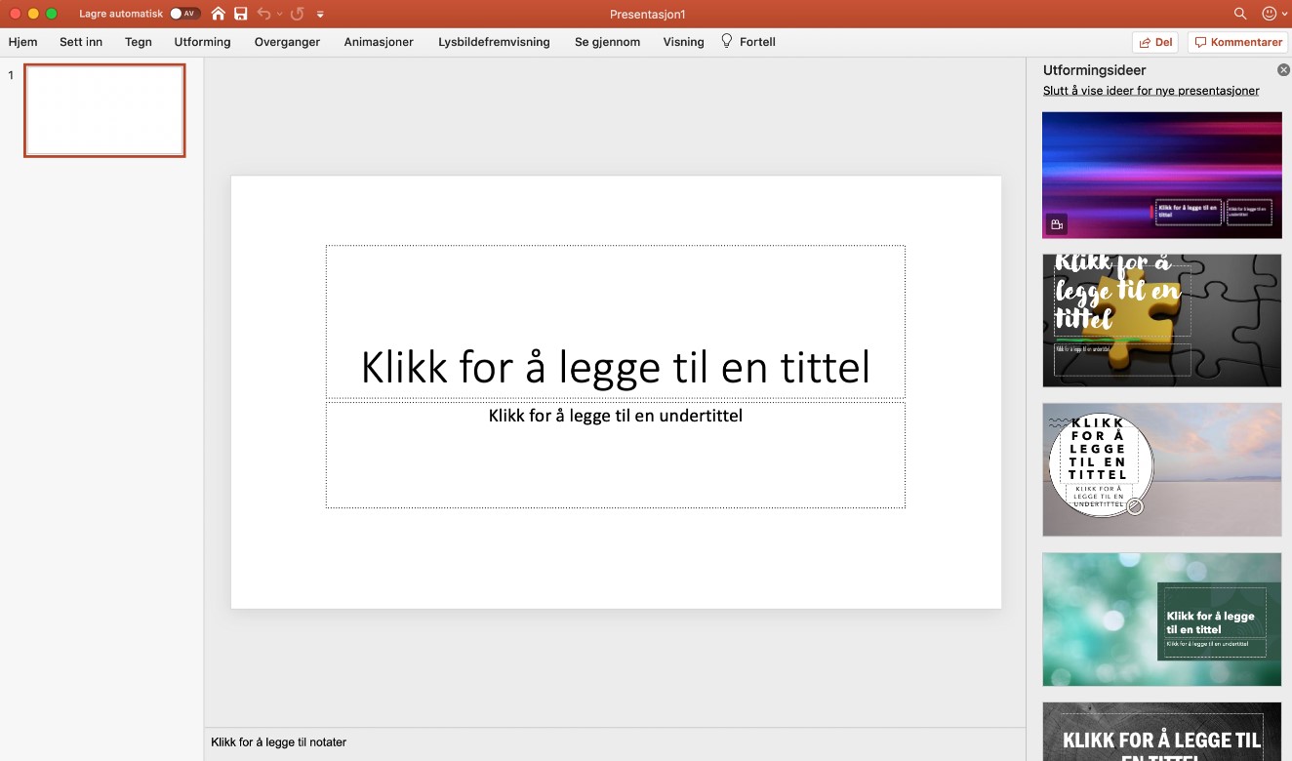The width and height of the screenshot is (1292, 761).
Task: Click the subtitle placeholder on the slide
Action: tap(616, 455)
